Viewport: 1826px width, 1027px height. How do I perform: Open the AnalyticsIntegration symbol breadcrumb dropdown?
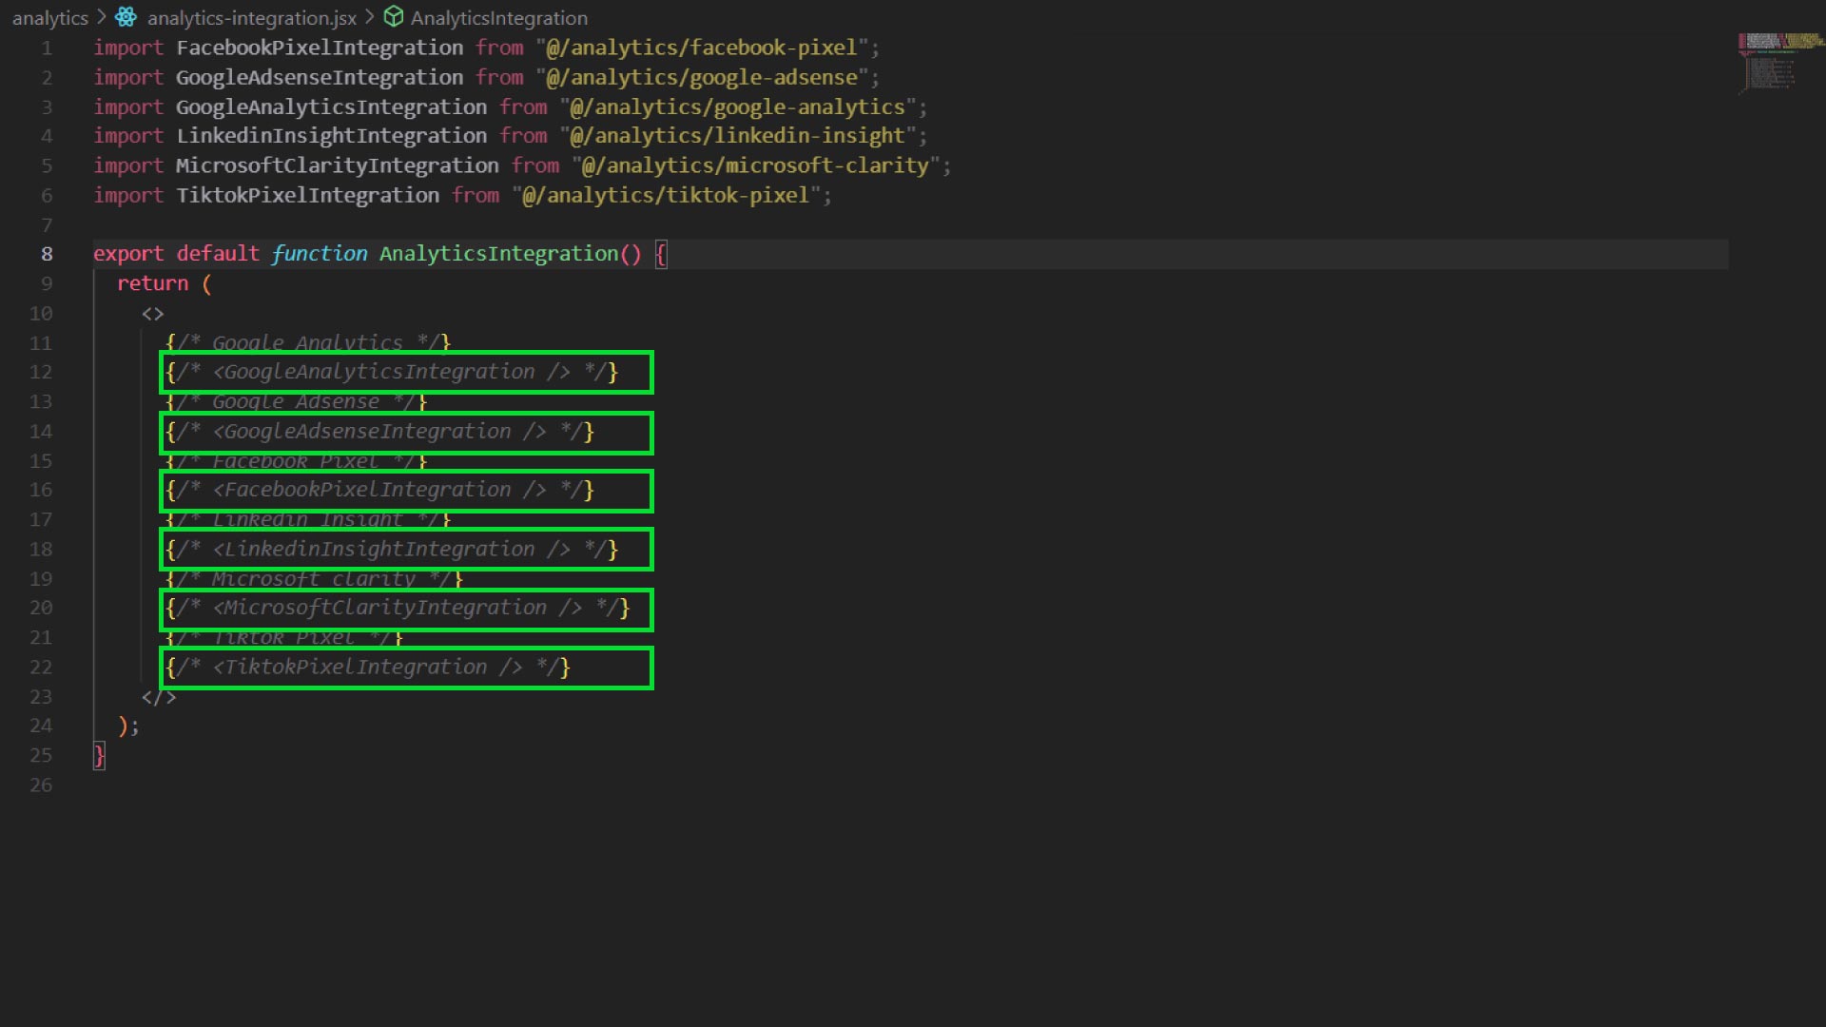(497, 17)
